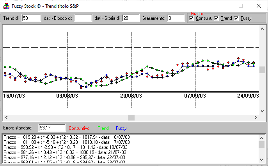The height and width of the screenshot is (166, 268).
Task: Focus the 'Blocco di' value box
Action: [x=83, y=18]
